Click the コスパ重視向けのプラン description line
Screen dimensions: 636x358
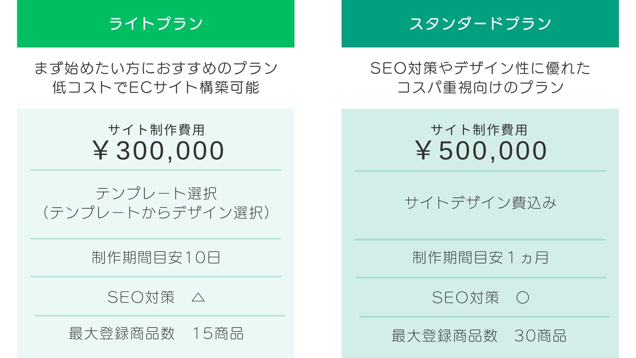480,87
